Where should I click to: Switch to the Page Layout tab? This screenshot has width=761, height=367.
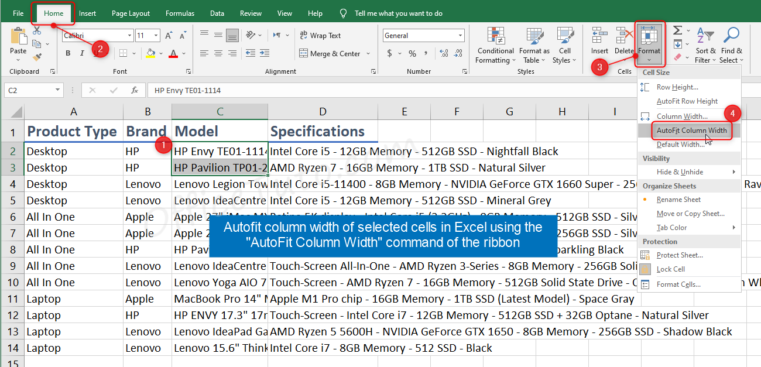pos(131,13)
